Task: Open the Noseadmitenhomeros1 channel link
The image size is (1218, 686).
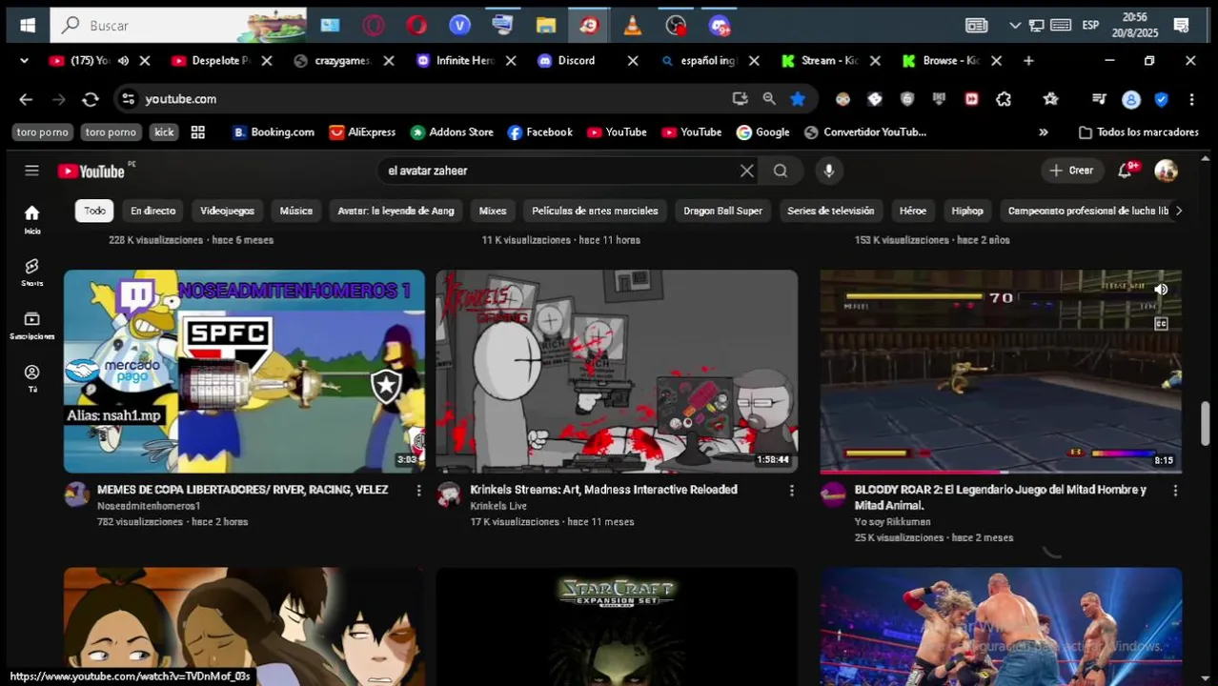Action: [149, 506]
